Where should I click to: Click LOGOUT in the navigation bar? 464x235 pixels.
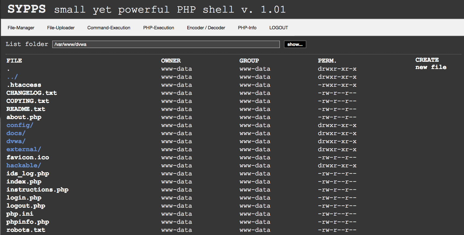coord(279,28)
